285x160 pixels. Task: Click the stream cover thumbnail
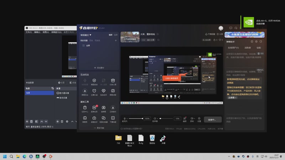click(x=130, y=37)
